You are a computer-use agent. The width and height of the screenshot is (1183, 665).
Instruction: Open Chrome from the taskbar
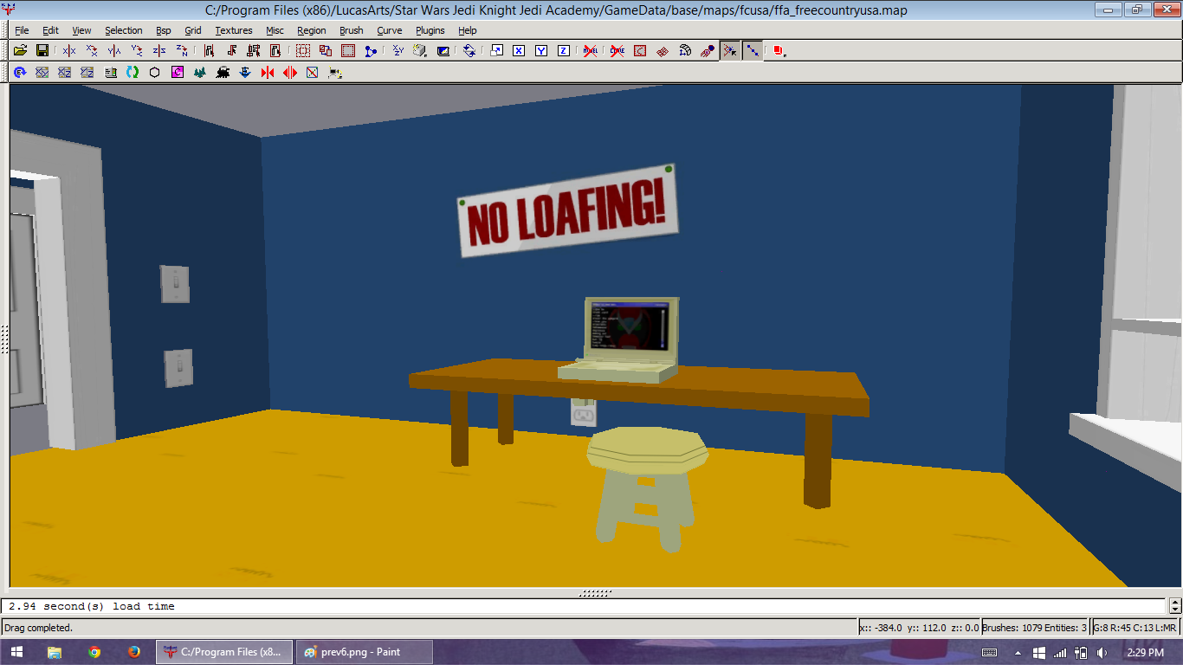pyautogui.click(x=94, y=652)
